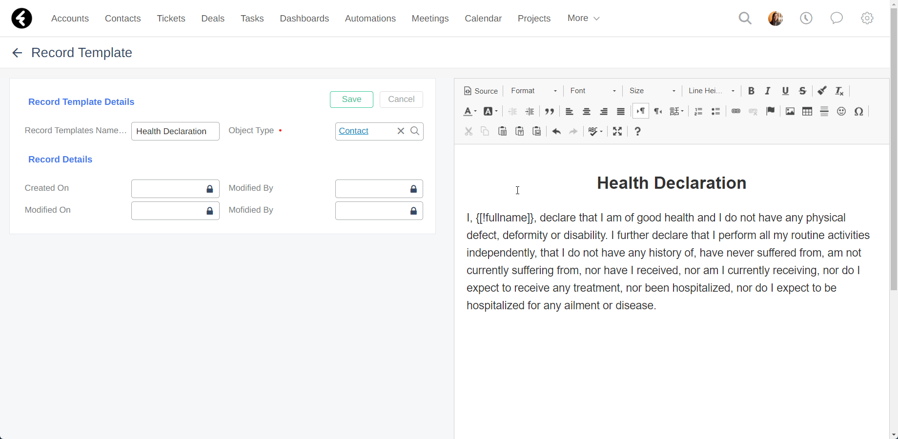Undo the last editor action
The width and height of the screenshot is (898, 439).
[x=556, y=131]
